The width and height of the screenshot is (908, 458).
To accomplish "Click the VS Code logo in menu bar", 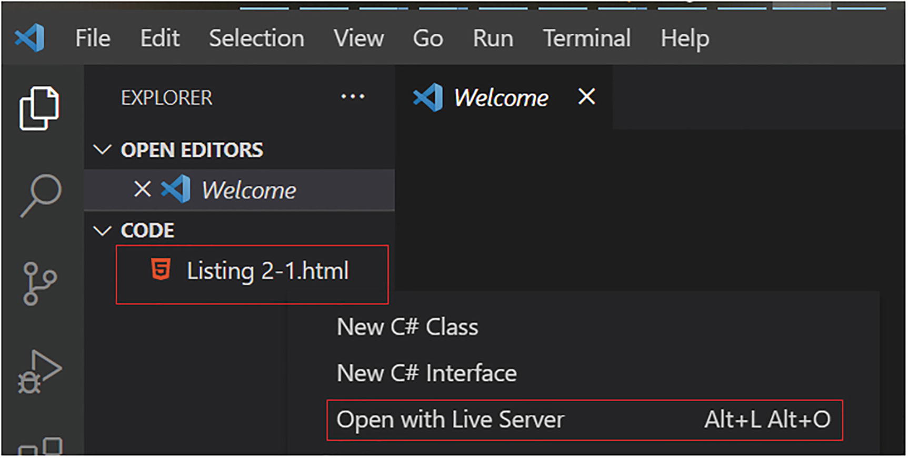I will (30, 38).
